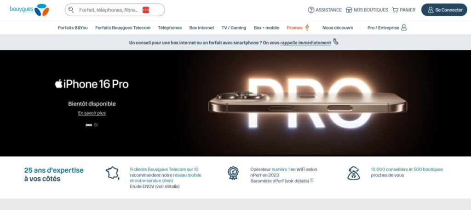Open the Téléphones menu
The width and height of the screenshot is (471, 210).
point(170,28)
